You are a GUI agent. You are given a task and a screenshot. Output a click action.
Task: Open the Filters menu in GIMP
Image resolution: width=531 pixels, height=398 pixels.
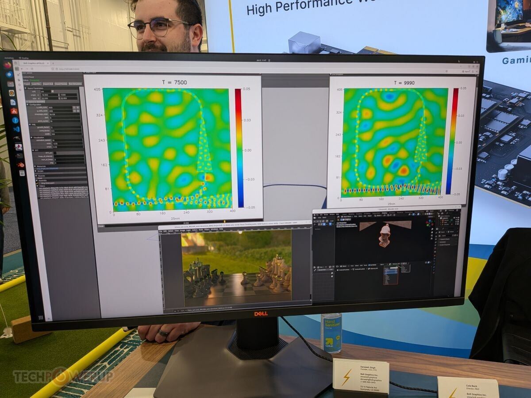click(206, 230)
